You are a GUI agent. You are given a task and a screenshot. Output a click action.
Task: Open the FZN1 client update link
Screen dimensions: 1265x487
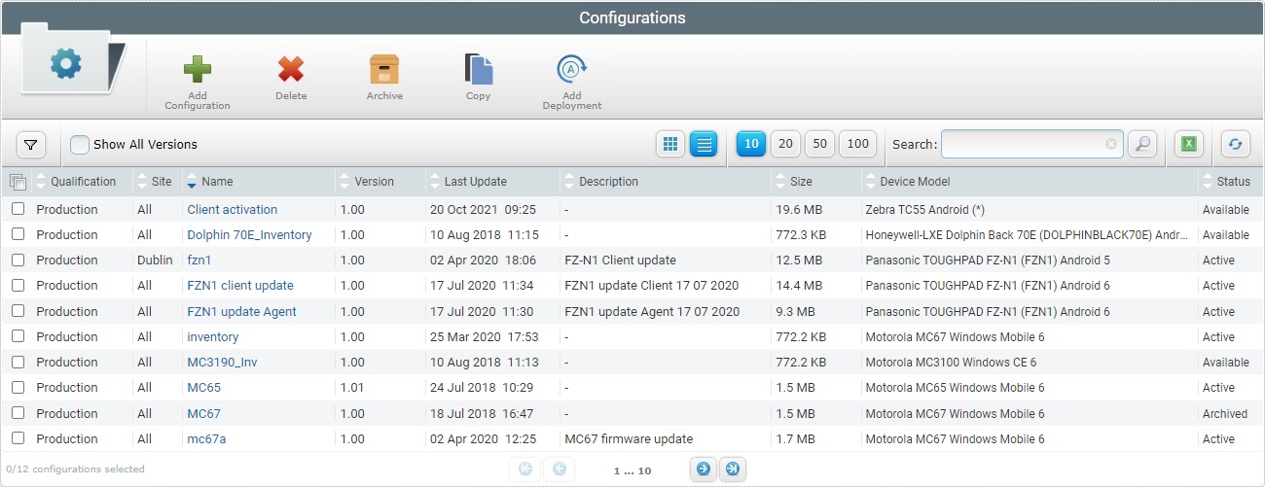point(240,286)
